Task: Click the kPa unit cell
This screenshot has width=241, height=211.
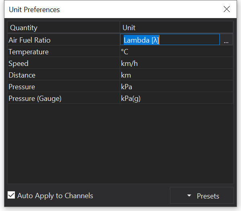Action: tap(176, 87)
